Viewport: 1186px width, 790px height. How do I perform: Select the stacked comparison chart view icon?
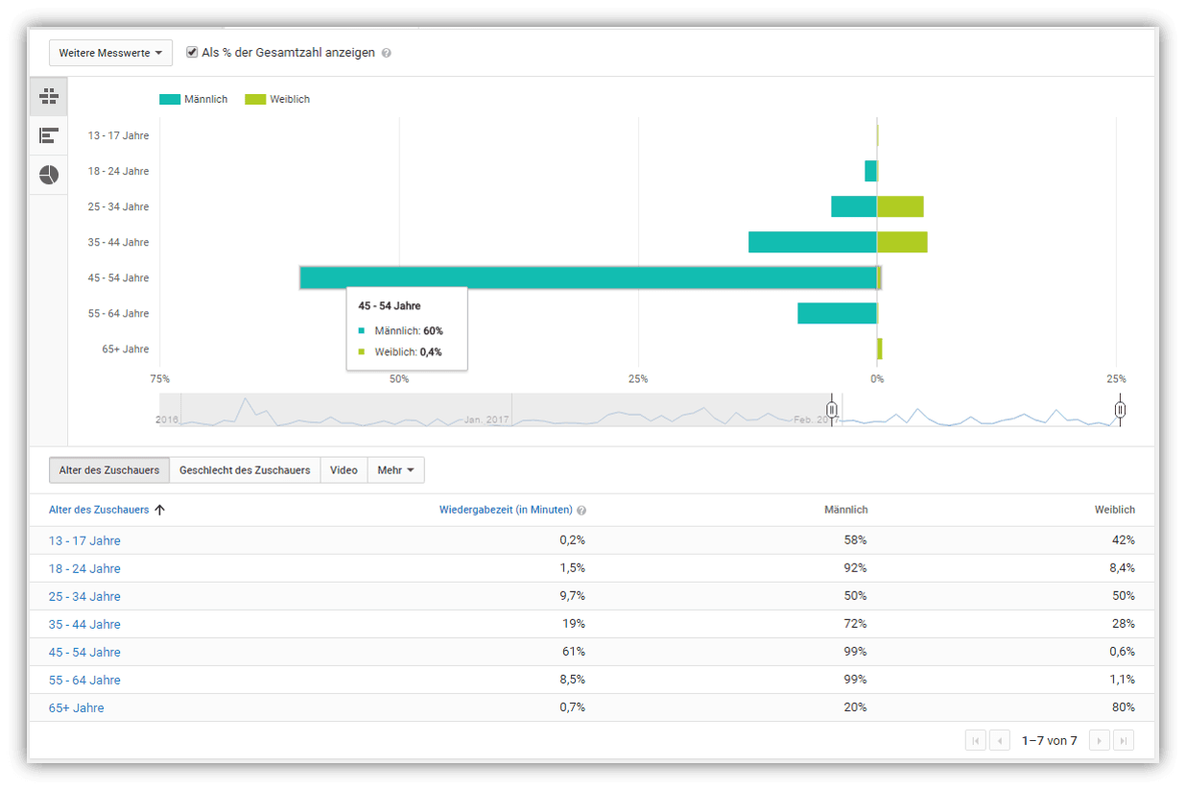[48, 96]
